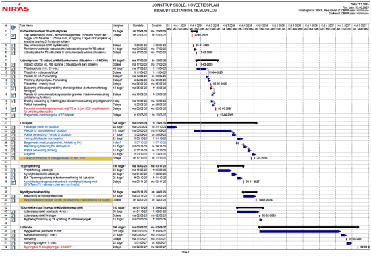Click the indicator icon of red row 18
The image size is (371, 256).
coord(13,109)
